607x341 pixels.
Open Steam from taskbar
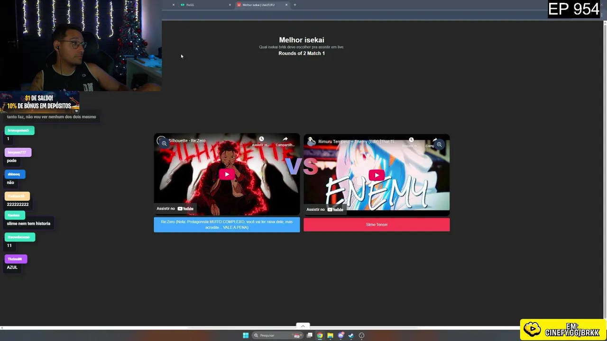click(x=351, y=335)
